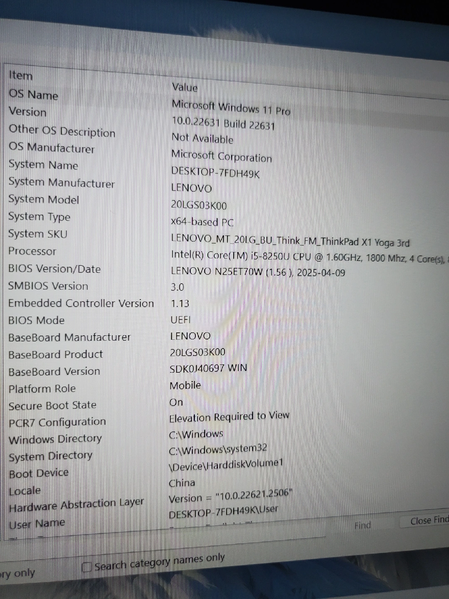Select the Secure Boot State row

coord(52,406)
